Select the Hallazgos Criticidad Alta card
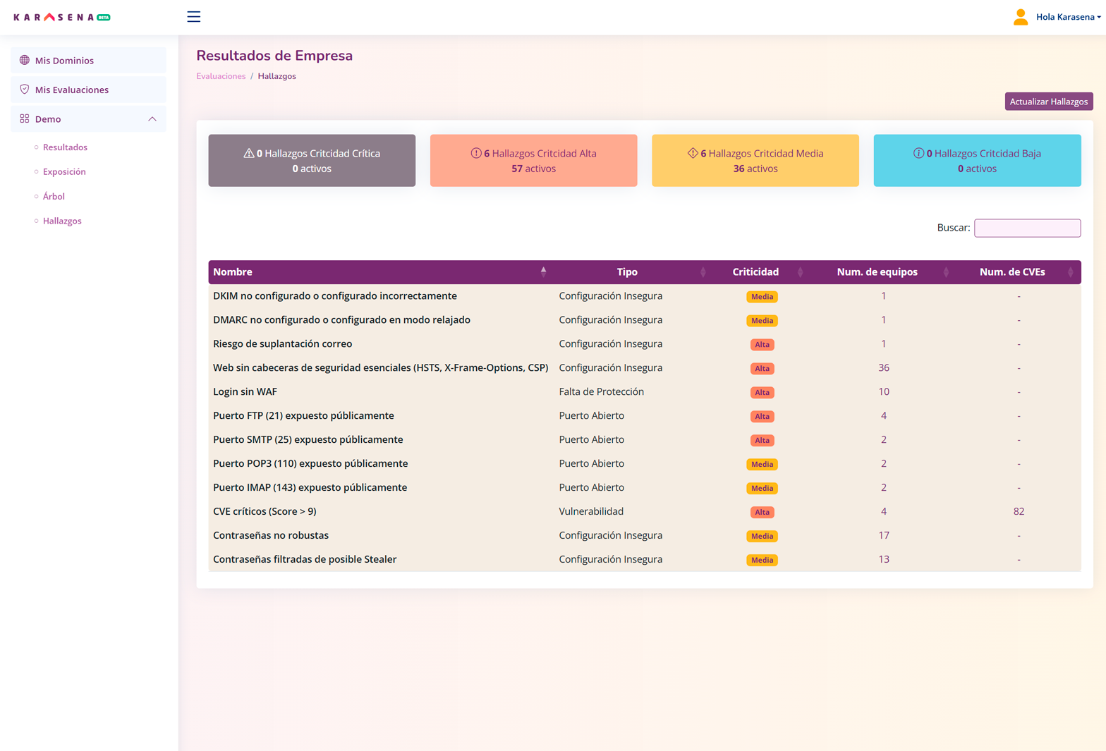1106x751 pixels. click(533, 161)
